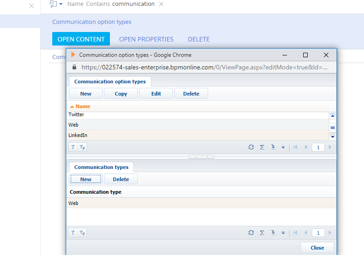
Task: Close the left panel with X icon
Action: [x=32, y=6]
